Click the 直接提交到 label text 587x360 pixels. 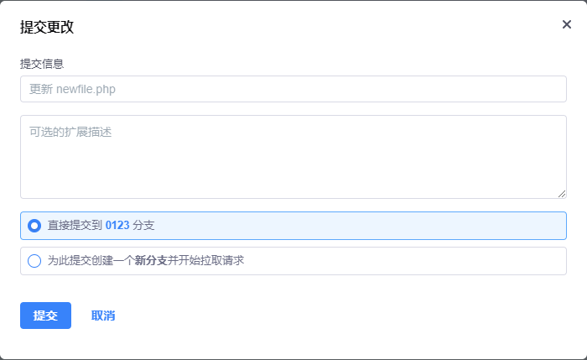coord(75,226)
